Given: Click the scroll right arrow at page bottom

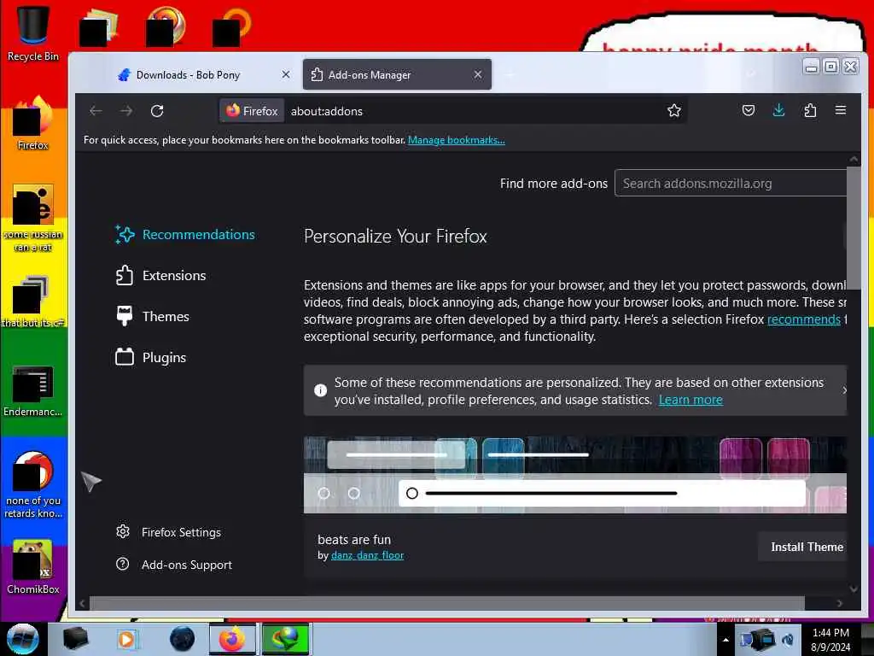Looking at the screenshot, I should (840, 603).
